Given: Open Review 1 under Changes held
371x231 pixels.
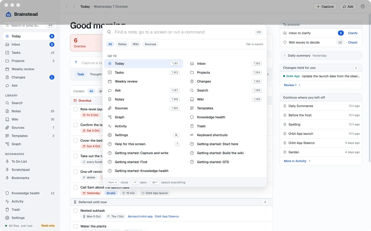Looking at the screenshot, I should (x=292, y=85).
